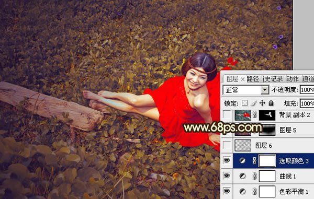314x199 pixels.
Task: Show the 图层 6 layer
Action: click(x=227, y=145)
